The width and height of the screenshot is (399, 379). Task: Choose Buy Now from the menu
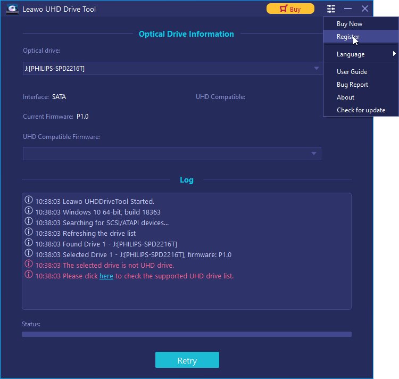(350, 24)
